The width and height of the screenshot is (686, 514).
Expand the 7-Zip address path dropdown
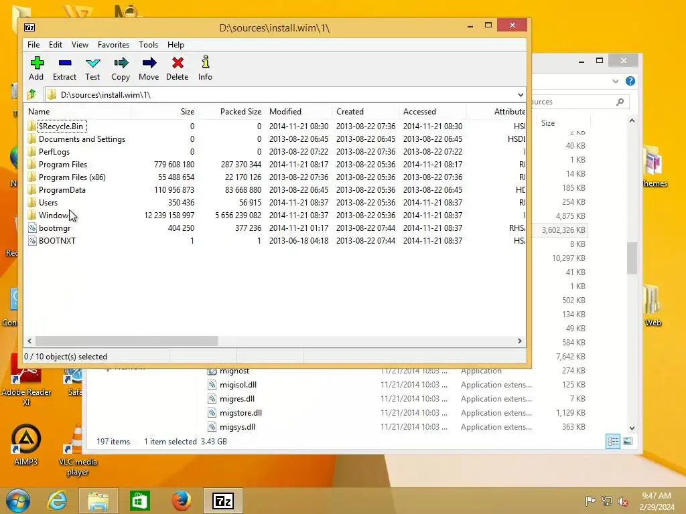pos(521,95)
